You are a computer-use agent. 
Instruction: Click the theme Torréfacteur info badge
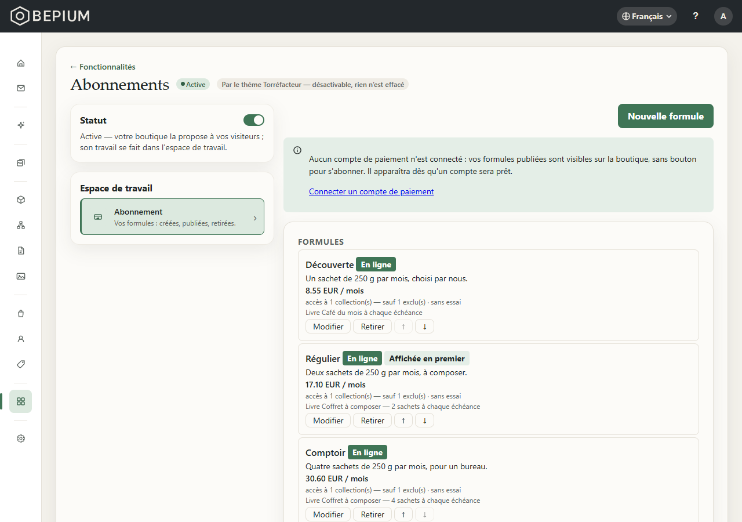click(313, 84)
